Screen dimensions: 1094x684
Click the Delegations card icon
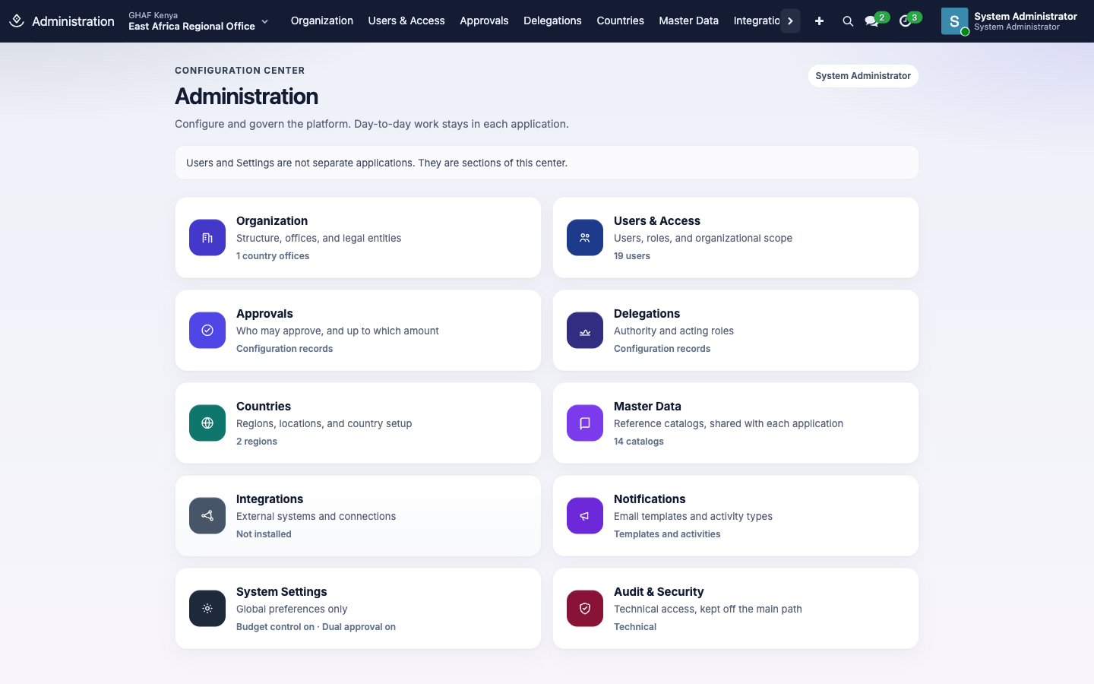click(585, 331)
